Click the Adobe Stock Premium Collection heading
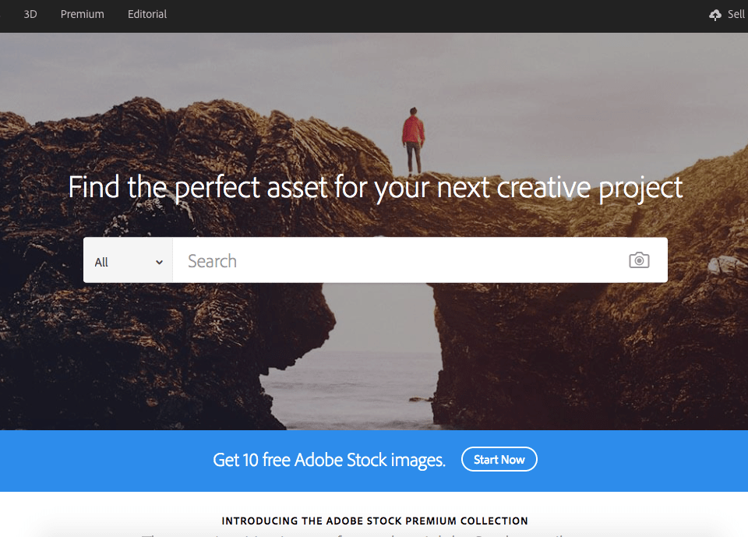 (375, 521)
